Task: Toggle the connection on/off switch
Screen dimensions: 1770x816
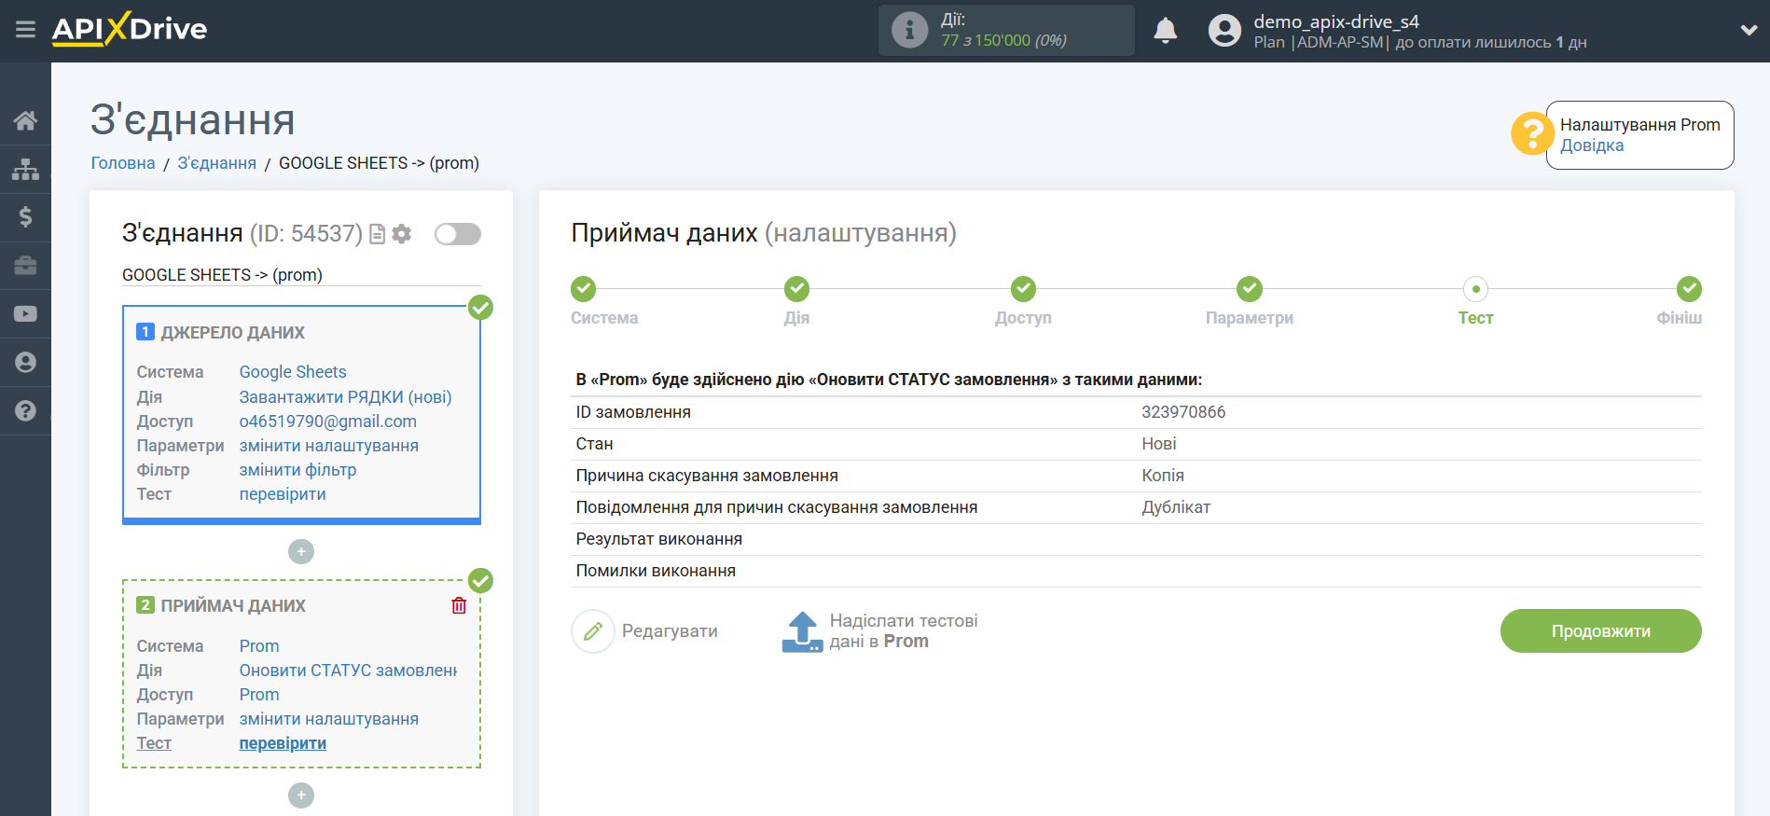Action: (458, 234)
